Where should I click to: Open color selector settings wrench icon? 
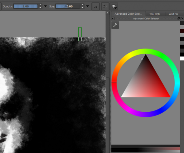point(115,25)
